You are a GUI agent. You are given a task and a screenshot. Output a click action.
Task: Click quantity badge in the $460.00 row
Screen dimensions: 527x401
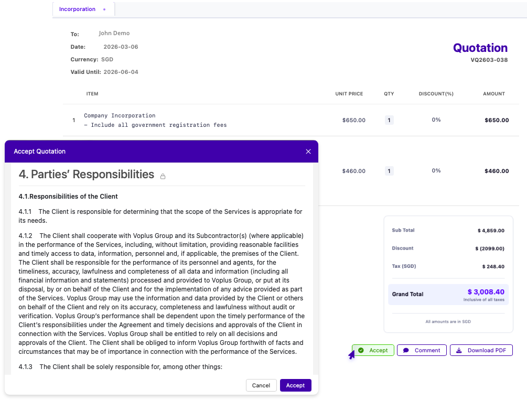(389, 171)
